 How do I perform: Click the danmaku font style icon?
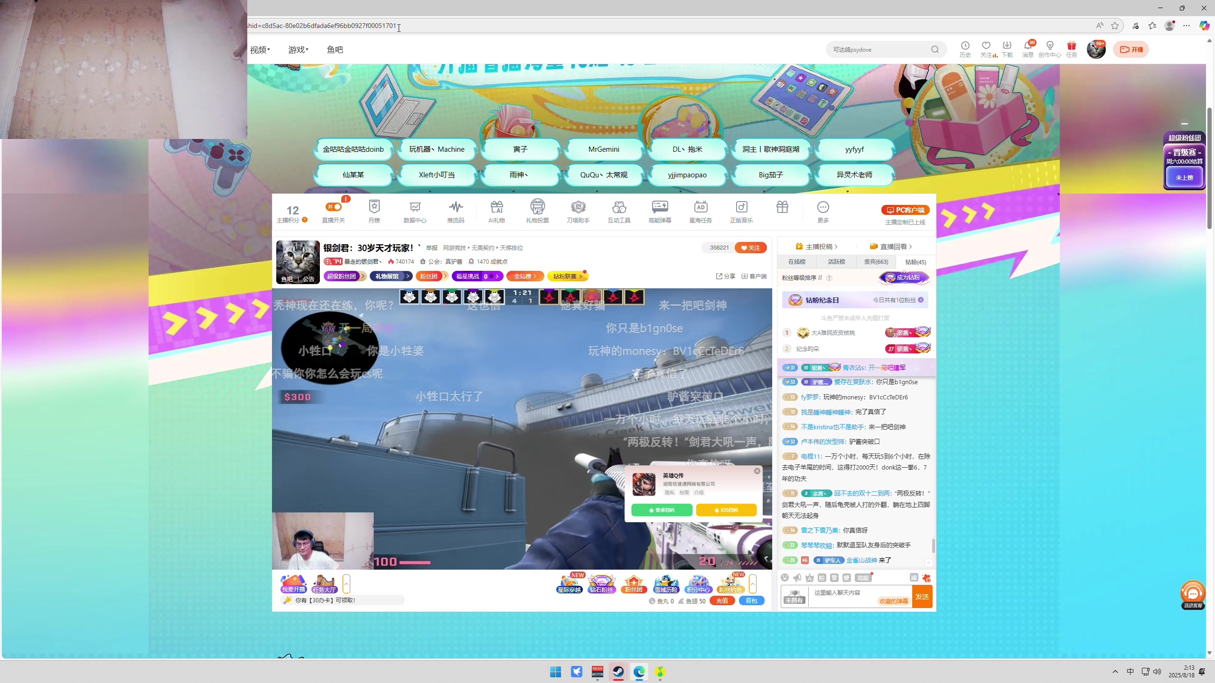click(x=809, y=577)
